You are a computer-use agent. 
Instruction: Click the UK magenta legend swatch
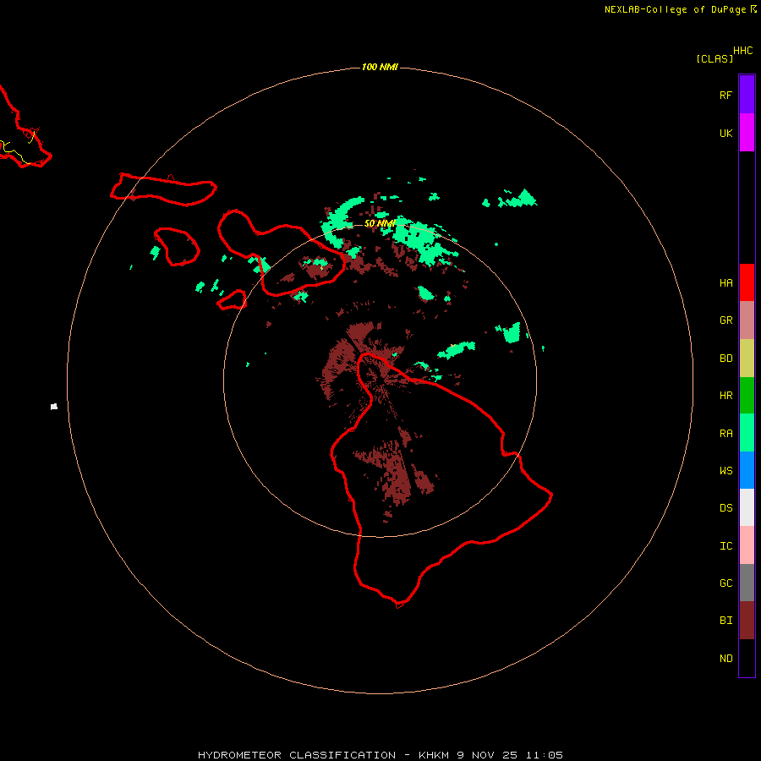(x=747, y=133)
